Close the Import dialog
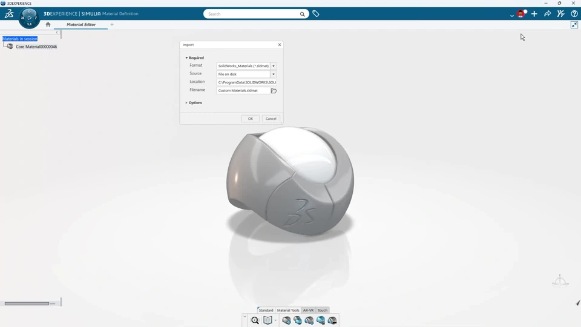The width and height of the screenshot is (581, 327). tap(280, 45)
